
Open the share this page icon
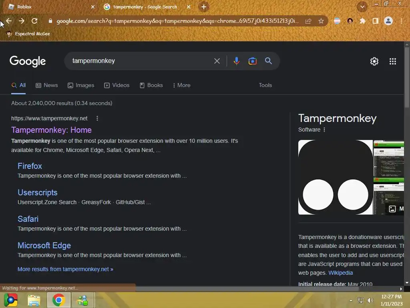(x=308, y=21)
